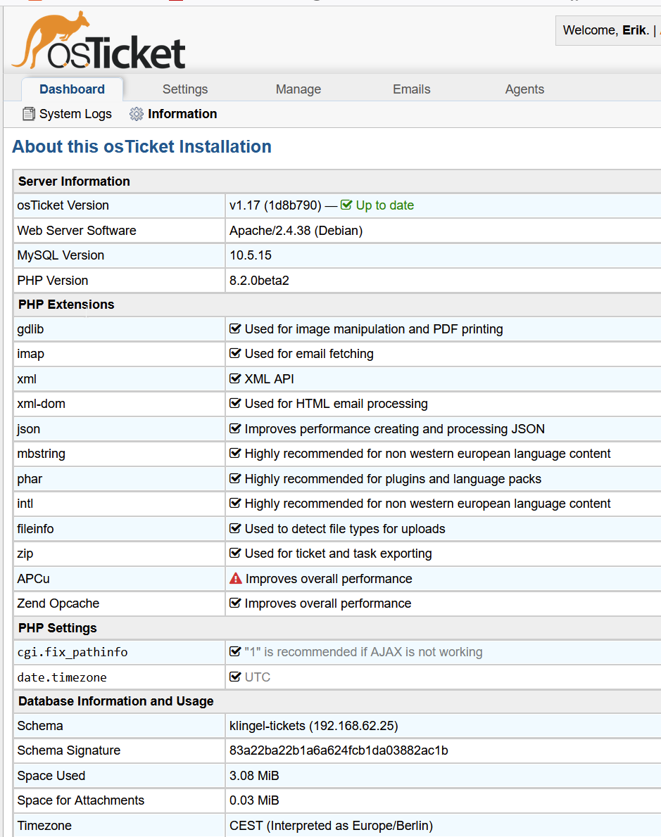
Task: Click the green Up to date check icon
Action: [x=346, y=205]
